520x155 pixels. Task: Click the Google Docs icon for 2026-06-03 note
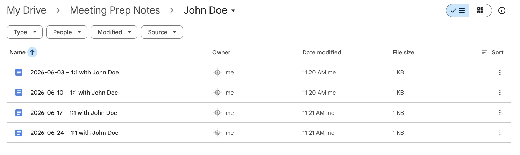coord(19,73)
